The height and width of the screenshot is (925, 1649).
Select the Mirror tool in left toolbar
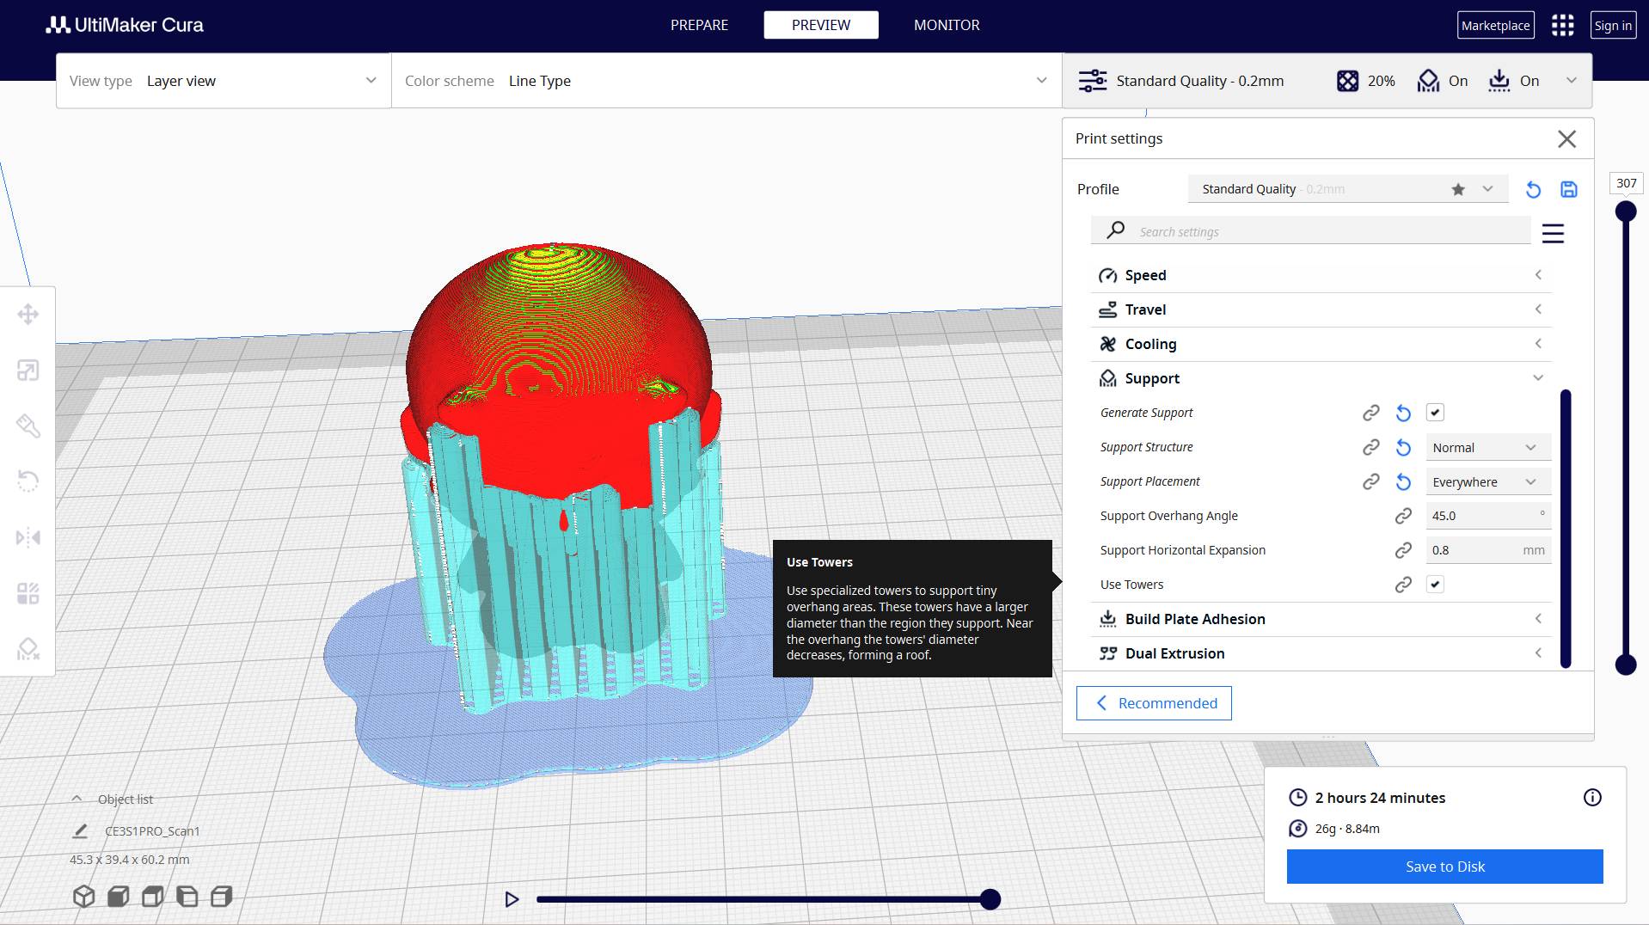(x=28, y=537)
